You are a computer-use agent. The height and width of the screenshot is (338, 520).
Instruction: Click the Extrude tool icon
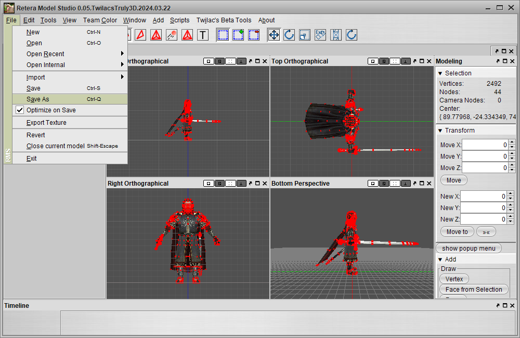320,35
